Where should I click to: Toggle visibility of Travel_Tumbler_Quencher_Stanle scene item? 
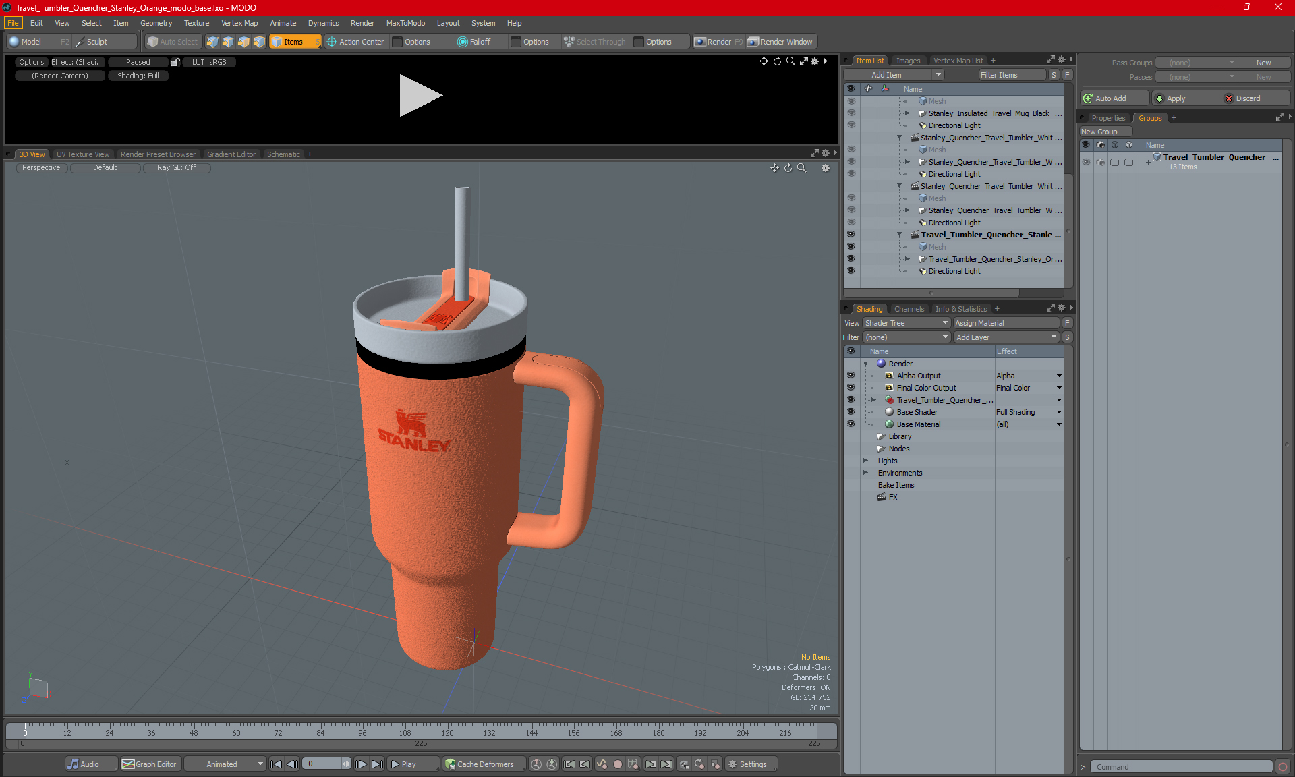[x=851, y=235]
